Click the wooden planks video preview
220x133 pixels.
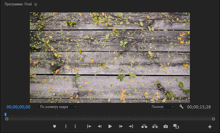point(110,58)
